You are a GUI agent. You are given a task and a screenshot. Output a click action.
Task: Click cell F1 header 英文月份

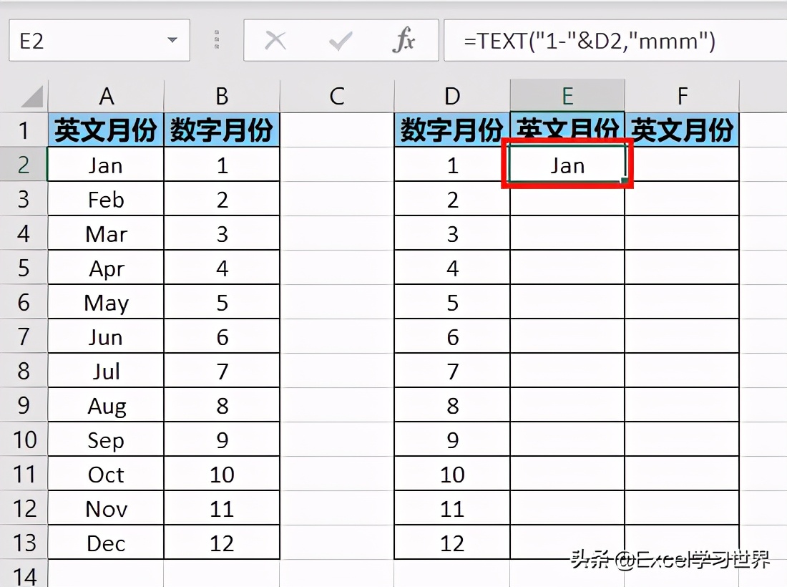tap(682, 130)
